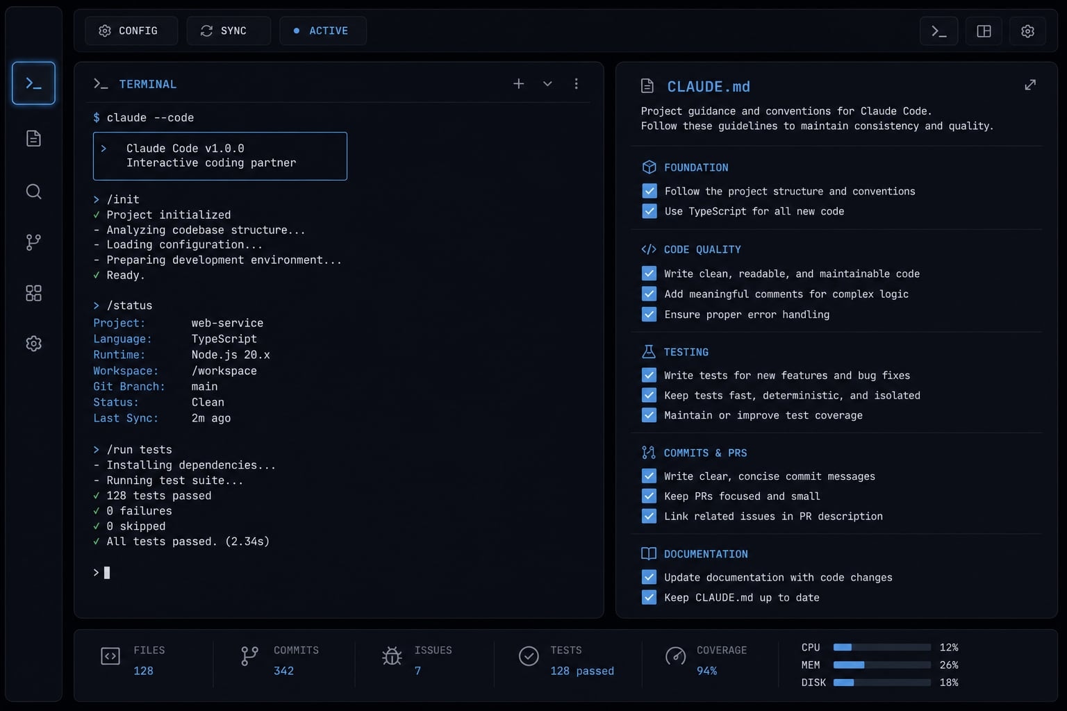Click the 'All tests passed. (2.34s)' line
This screenshot has width=1067, height=711.
coord(181,542)
